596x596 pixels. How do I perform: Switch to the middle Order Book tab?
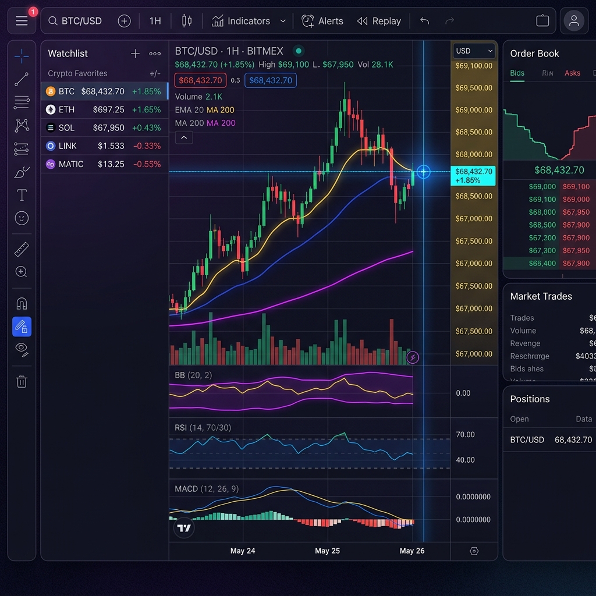coord(547,73)
